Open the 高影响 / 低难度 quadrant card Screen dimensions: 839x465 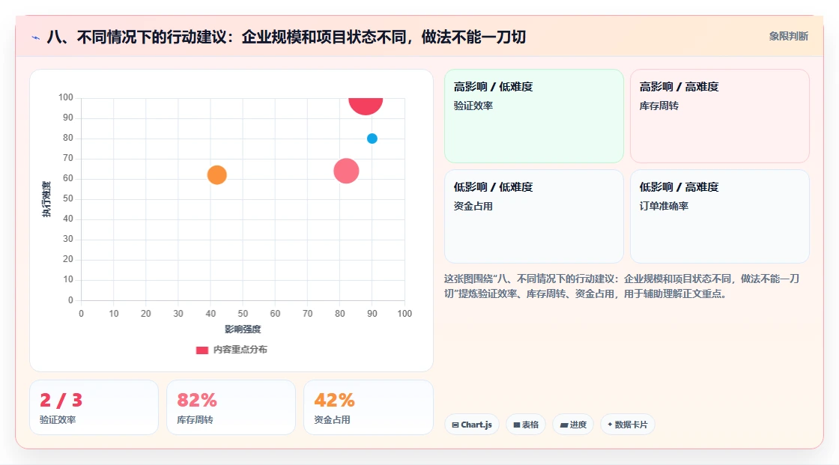tap(534, 115)
